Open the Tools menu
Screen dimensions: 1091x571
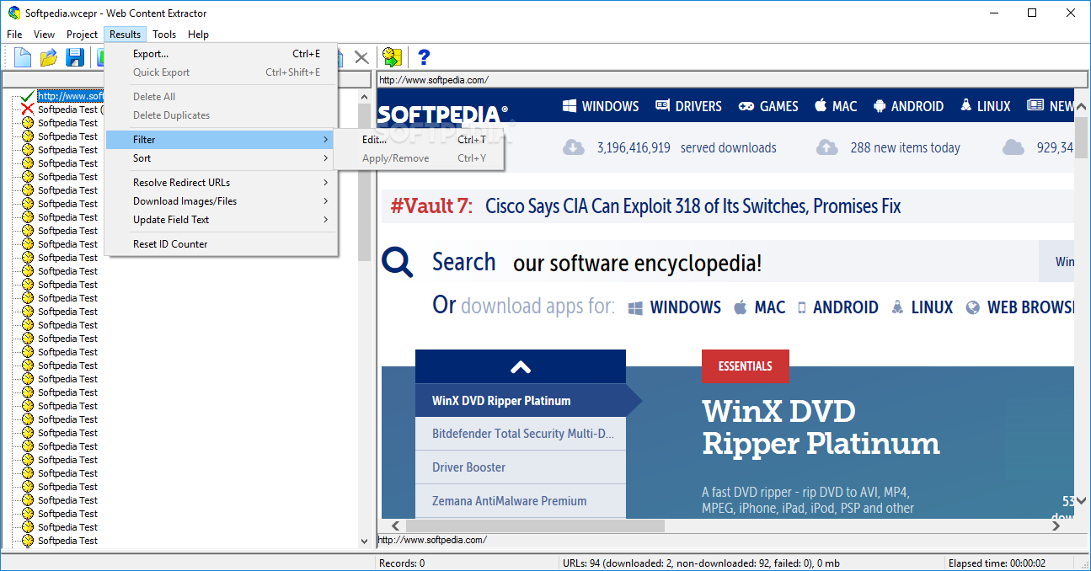point(164,35)
